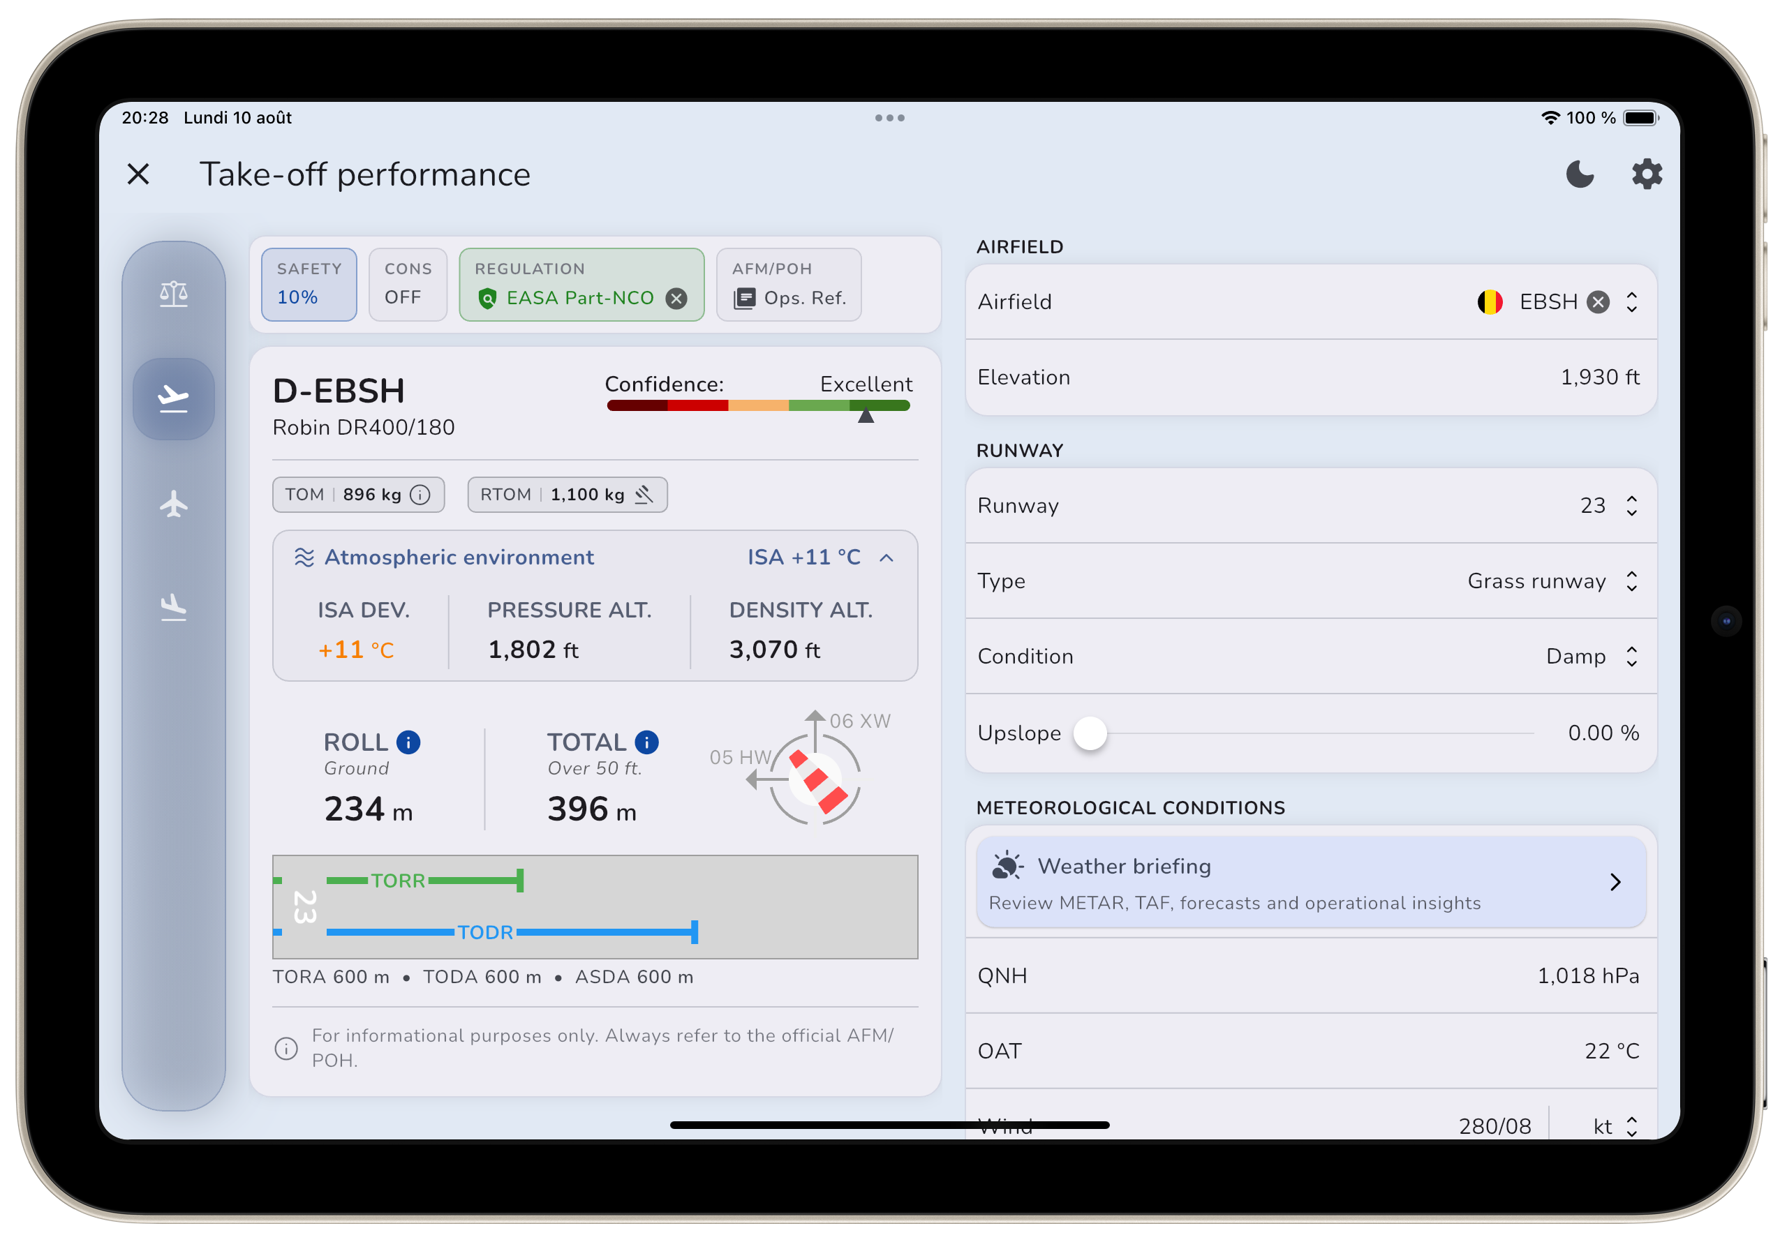Image resolution: width=1780 pixels, height=1242 pixels.
Task: Toggle the CONS OFF setting
Action: [x=408, y=285]
